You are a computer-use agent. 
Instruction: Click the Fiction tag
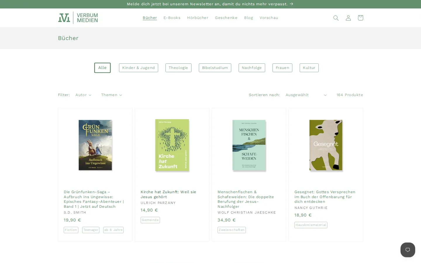[x=71, y=230]
